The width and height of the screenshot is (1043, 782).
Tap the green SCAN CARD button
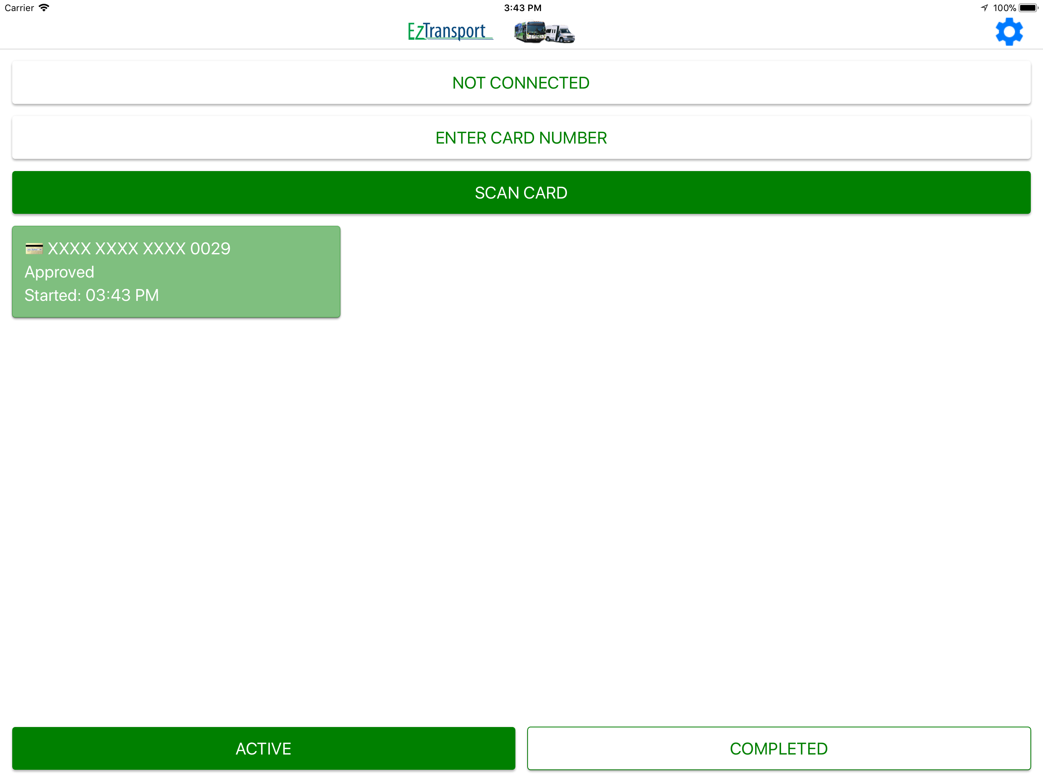[521, 192]
